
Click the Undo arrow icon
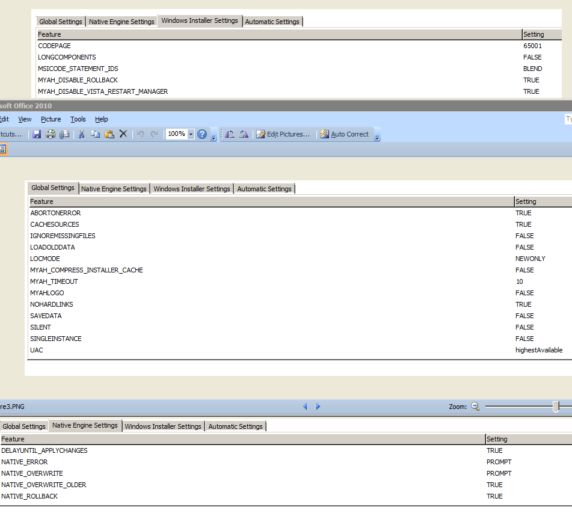coord(141,134)
